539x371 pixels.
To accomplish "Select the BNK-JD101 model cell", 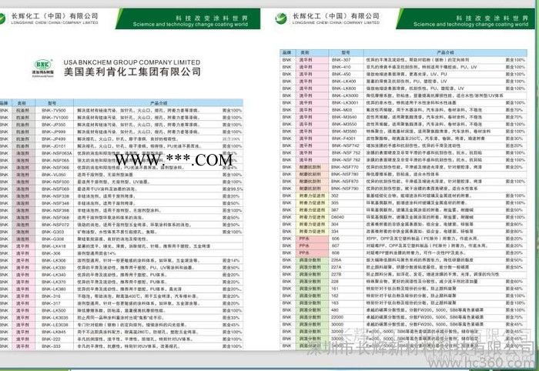I will click(x=54, y=146).
